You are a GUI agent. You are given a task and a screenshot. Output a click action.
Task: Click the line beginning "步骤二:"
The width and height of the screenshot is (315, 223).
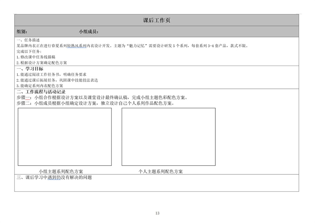click(96, 103)
